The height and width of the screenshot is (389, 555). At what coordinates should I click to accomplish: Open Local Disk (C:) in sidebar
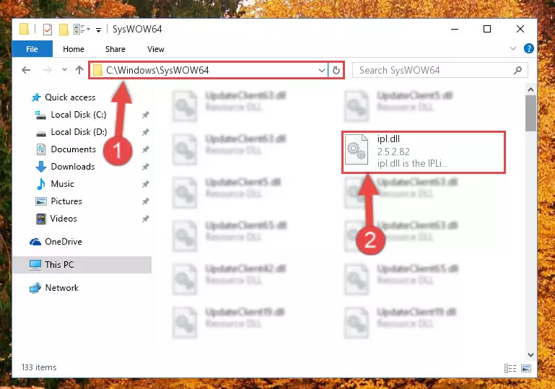pos(78,115)
